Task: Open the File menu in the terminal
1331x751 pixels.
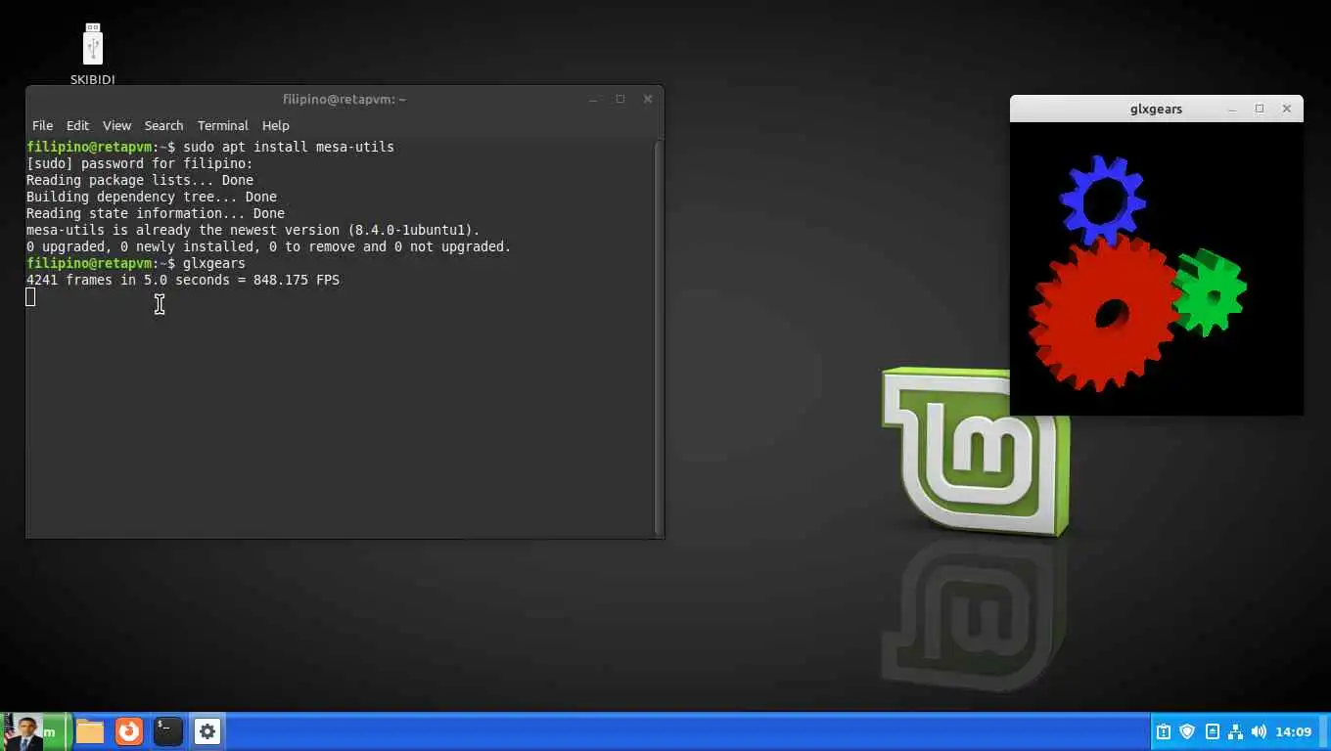Action: [42, 125]
